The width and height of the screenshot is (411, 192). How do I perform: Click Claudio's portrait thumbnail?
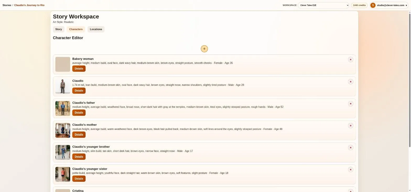pyautogui.click(x=63, y=86)
